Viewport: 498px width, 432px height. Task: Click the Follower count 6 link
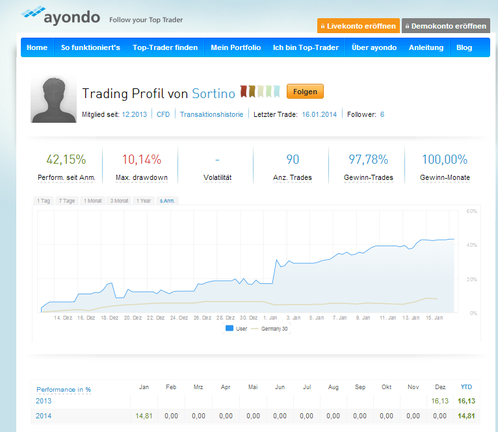[382, 114]
